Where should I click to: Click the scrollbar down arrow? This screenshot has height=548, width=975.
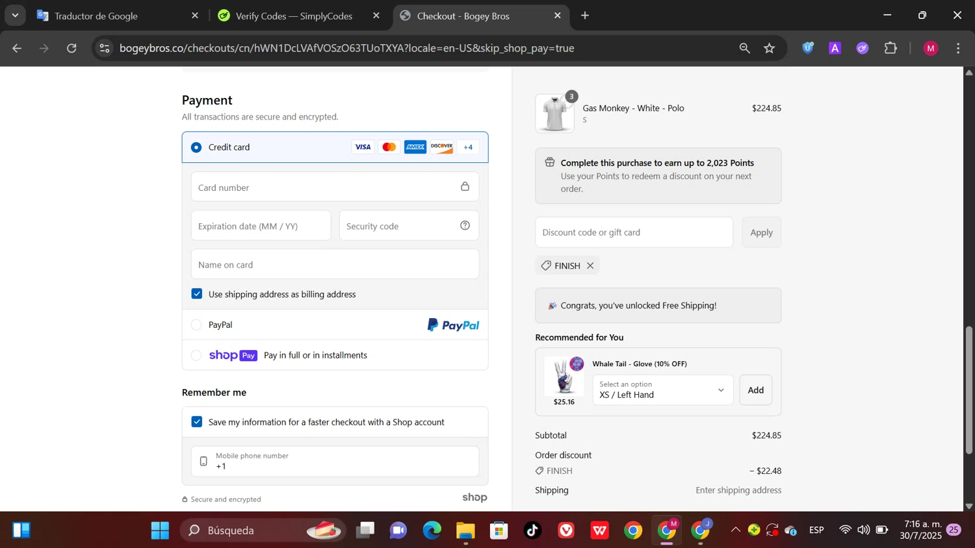(969, 506)
